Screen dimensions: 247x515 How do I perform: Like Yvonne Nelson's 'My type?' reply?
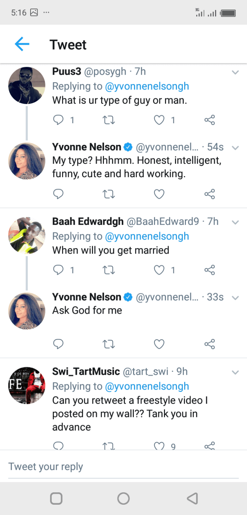(159, 194)
